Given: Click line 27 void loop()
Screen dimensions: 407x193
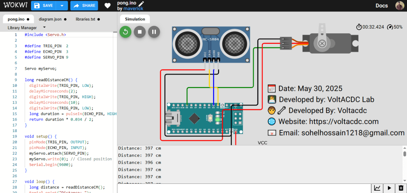Looking at the screenshot, I should pyautogui.click(x=39, y=182).
